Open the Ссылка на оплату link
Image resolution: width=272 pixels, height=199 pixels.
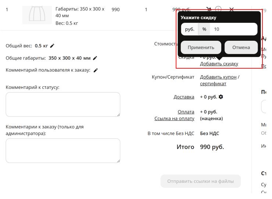pos(174,119)
